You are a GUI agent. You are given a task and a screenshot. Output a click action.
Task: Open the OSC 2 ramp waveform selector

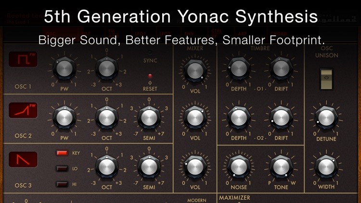(x=23, y=110)
